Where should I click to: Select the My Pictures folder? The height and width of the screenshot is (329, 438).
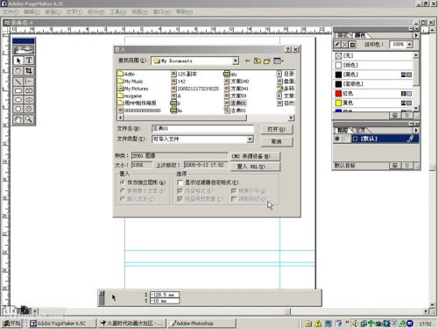(133, 89)
